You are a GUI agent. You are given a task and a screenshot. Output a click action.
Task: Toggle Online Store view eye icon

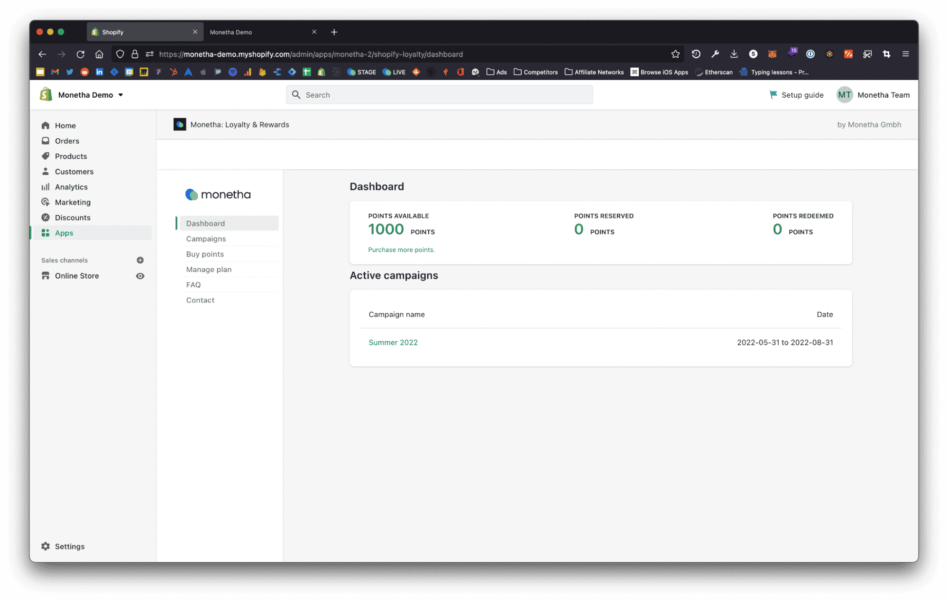coord(140,276)
